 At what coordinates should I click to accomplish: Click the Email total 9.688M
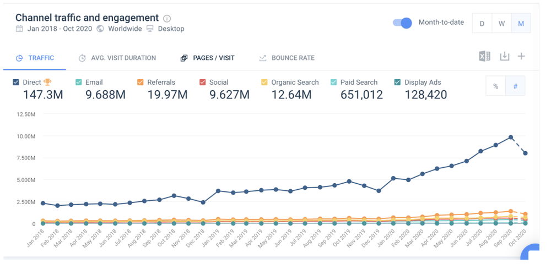tap(105, 95)
